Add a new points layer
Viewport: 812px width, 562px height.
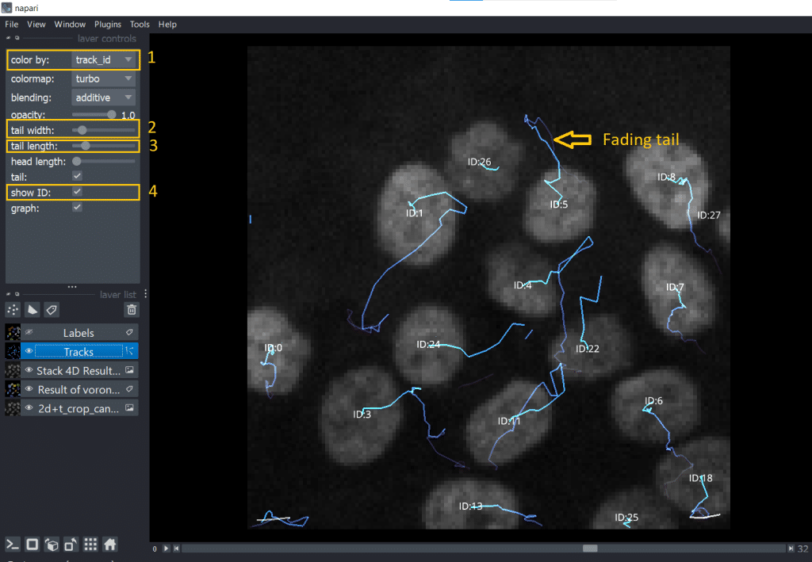point(13,309)
